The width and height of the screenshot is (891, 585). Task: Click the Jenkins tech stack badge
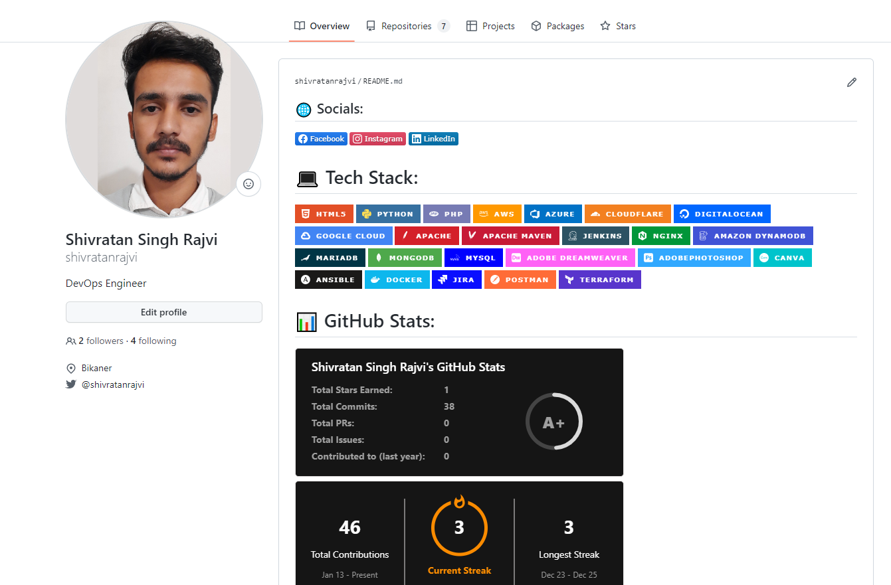click(595, 235)
